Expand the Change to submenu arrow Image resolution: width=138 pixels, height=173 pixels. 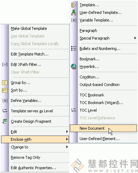tap(67, 147)
